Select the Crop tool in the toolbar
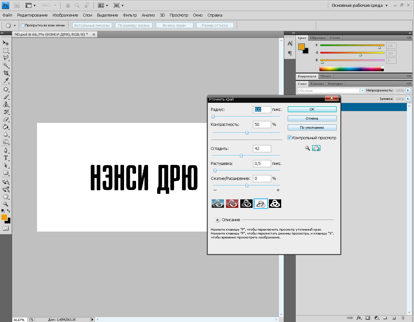Viewport: 414px width, 322px height. pos(6,73)
